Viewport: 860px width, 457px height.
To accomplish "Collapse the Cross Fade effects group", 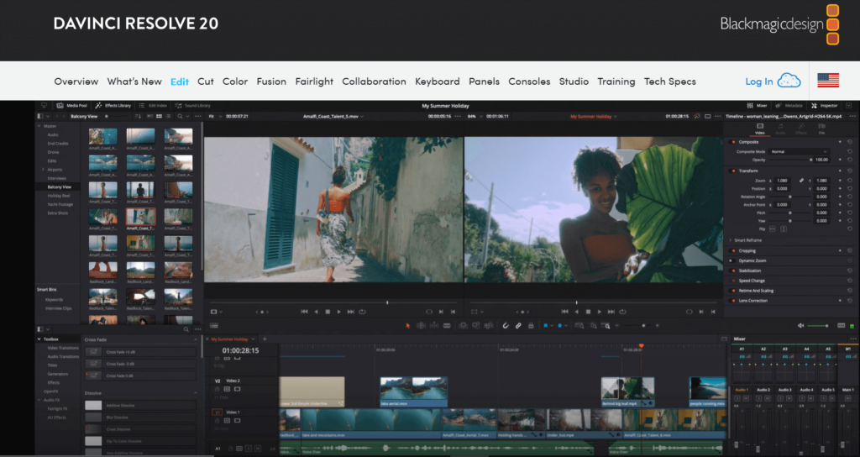I will click(x=196, y=339).
